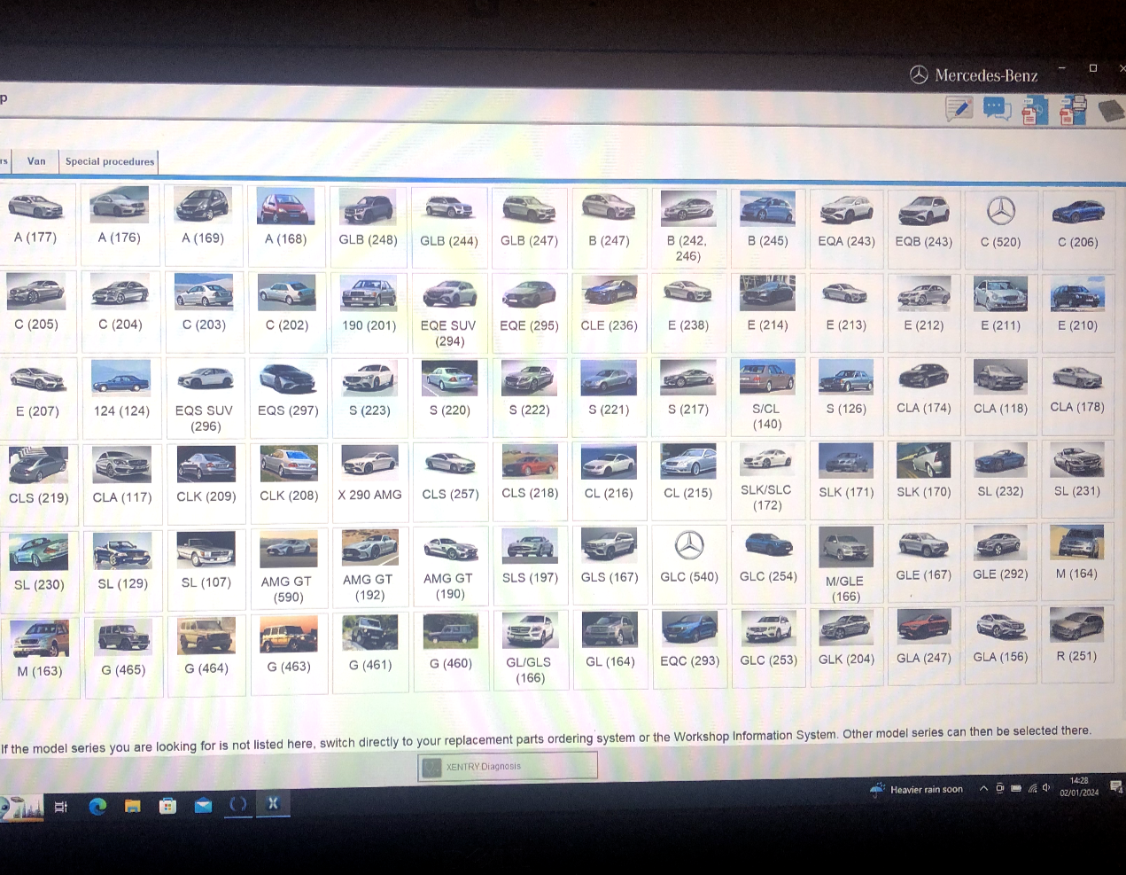The image size is (1126, 875).
Task: Click the volume speaker icon in tray
Action: click(x=1046, y=788)
